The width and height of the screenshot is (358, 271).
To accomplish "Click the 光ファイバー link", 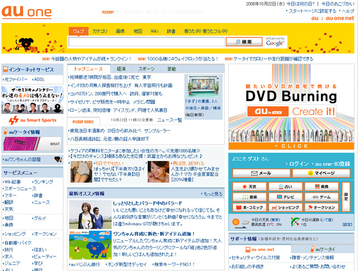I will tap(16, 79).
